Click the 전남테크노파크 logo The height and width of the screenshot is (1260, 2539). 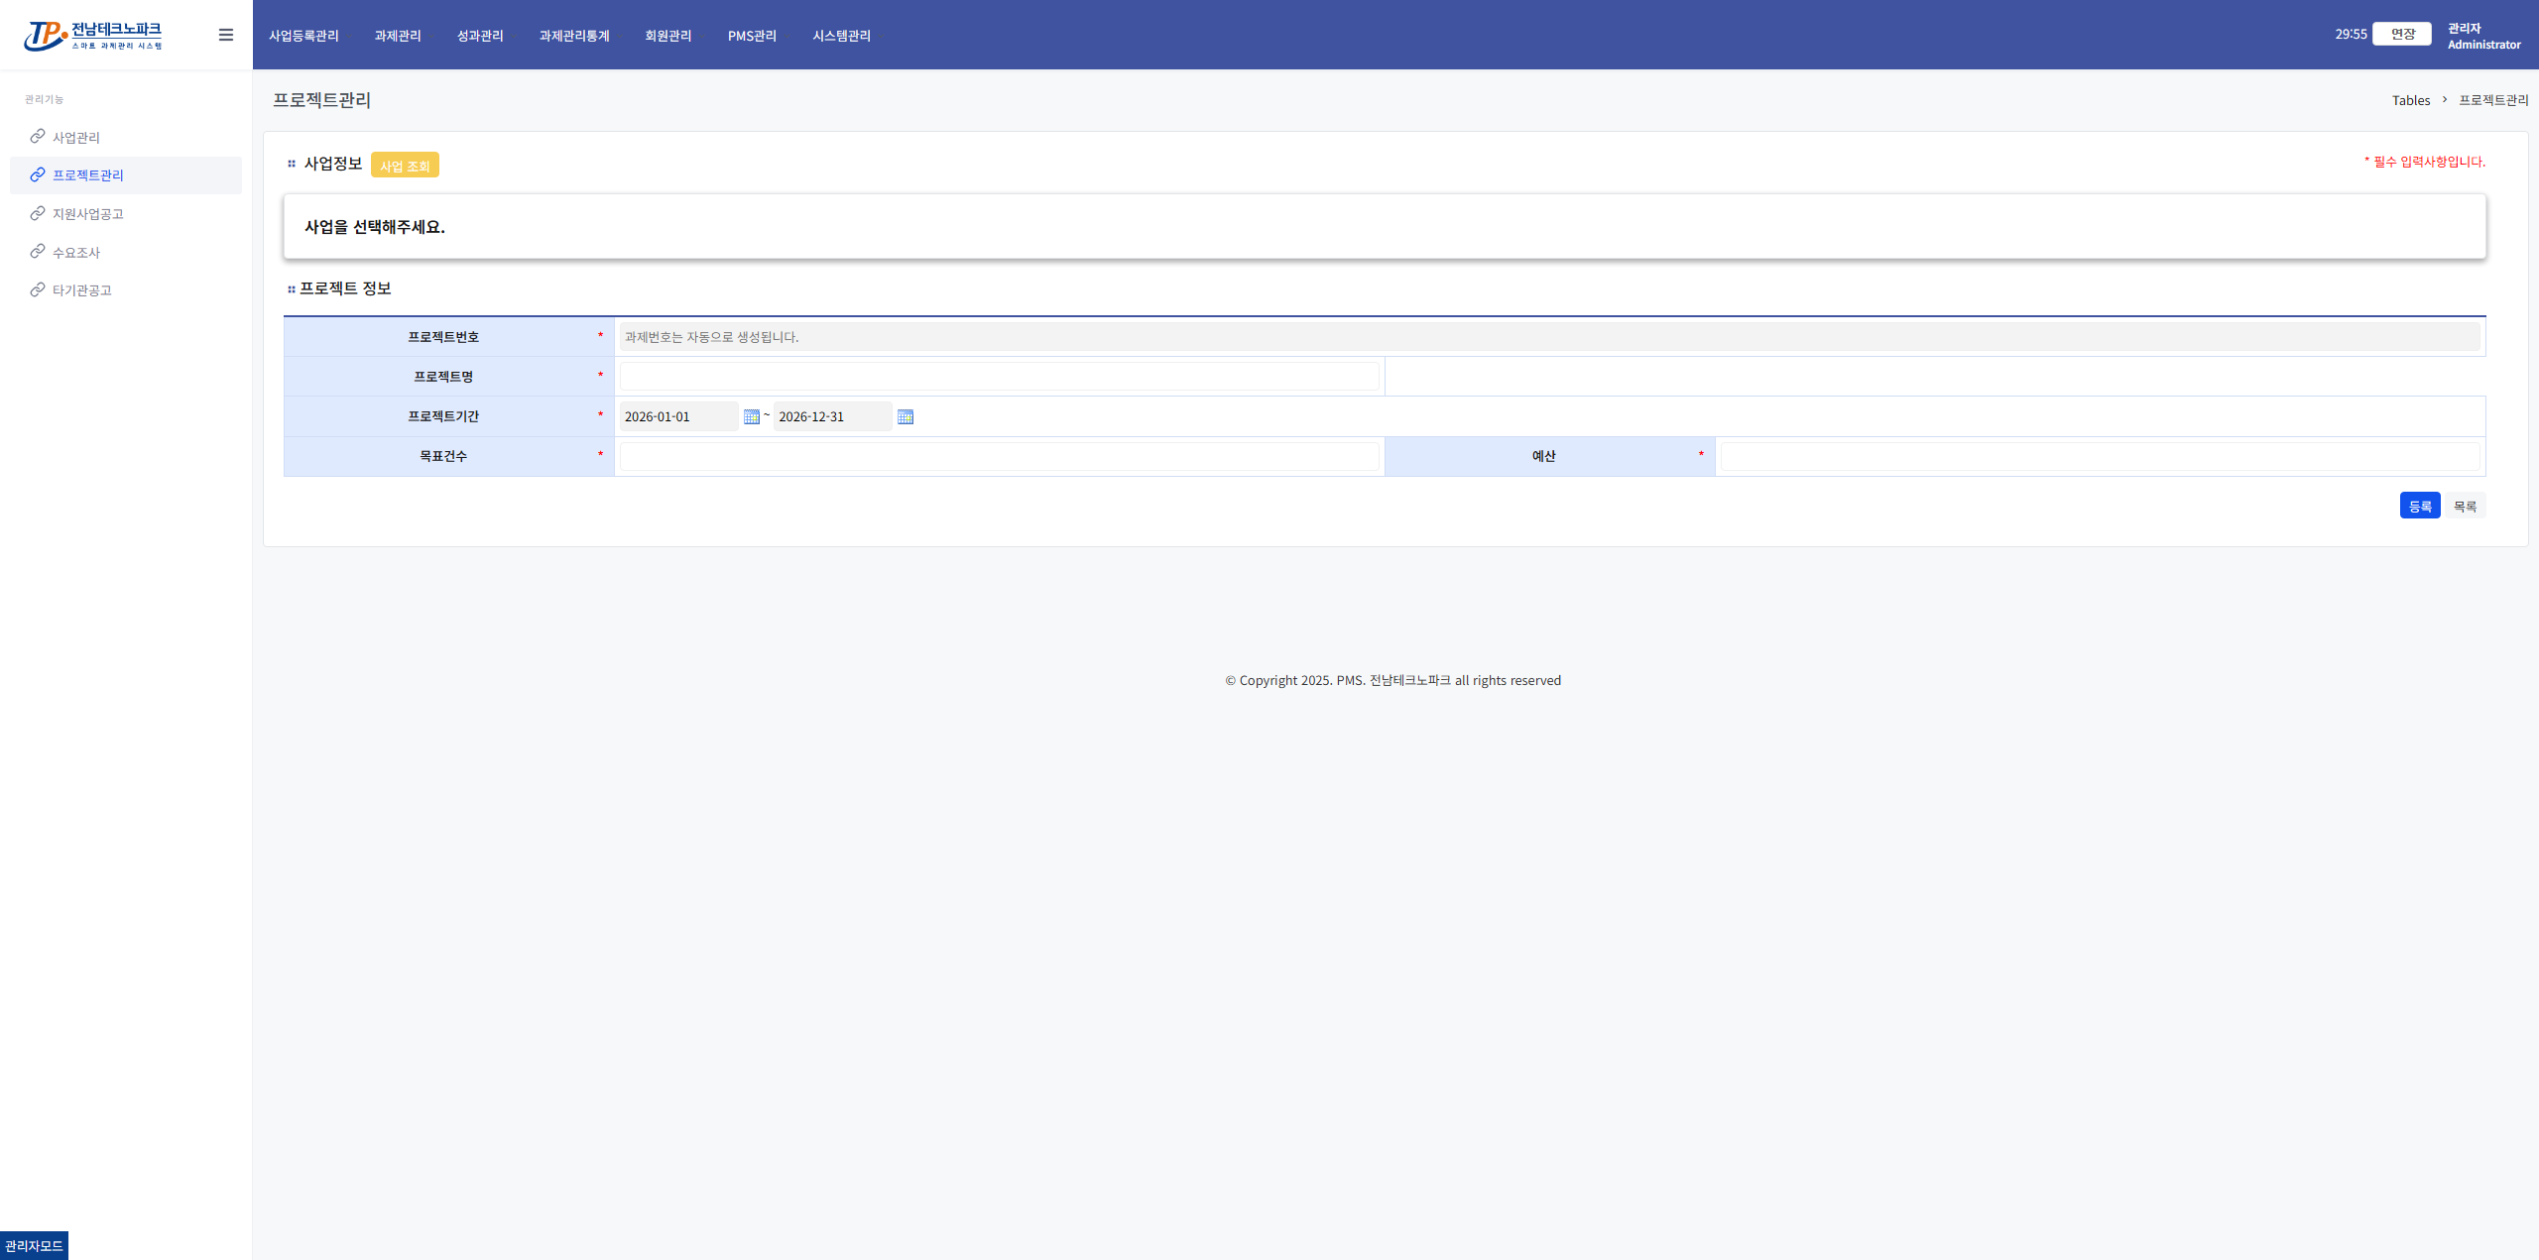tap(93, 36)
